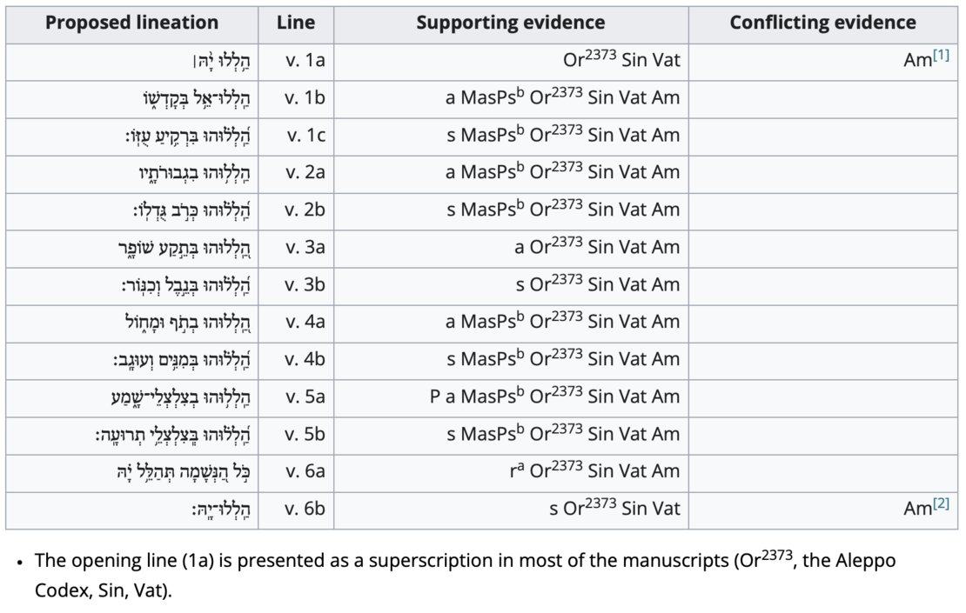
Task: Click the v. 3b line cell
Action: (x=305, y=284)
